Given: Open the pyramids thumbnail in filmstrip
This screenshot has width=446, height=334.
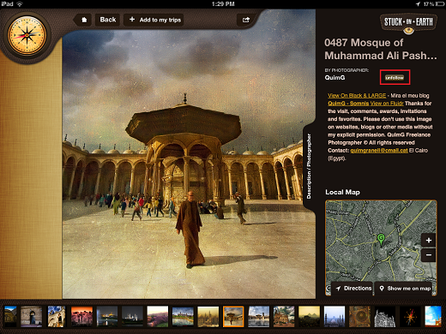Looking at the screenshot, I should pyautogui.click(x=309, y=316).
